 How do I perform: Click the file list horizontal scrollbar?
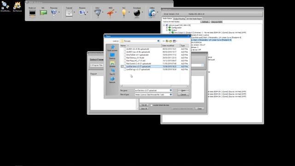[x=154, y=86]
